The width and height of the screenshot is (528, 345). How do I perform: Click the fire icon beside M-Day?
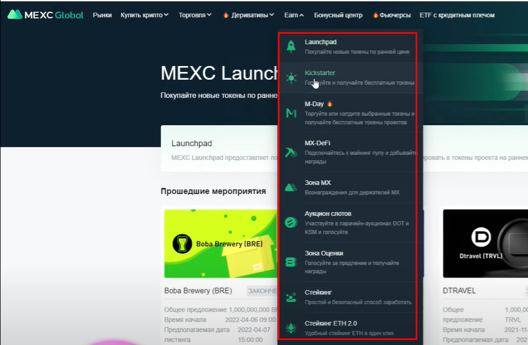click(x=330, y=104)
